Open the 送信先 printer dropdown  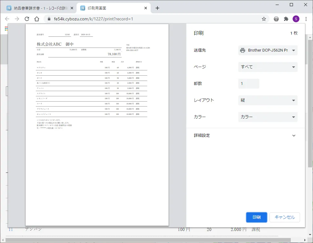268,50
